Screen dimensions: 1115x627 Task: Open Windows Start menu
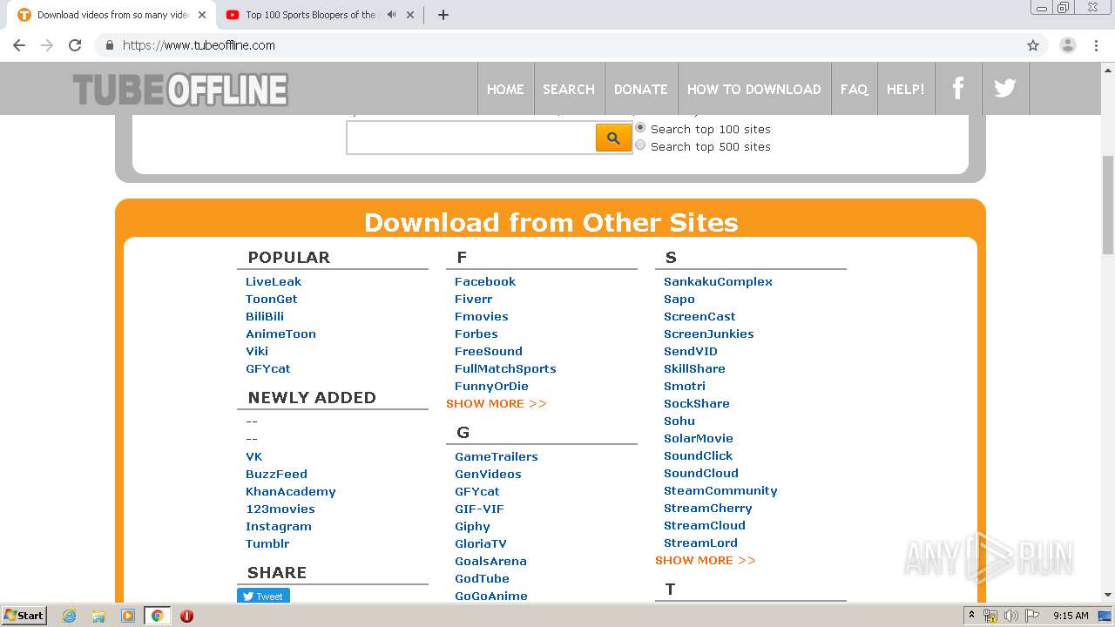click(24, 615)
